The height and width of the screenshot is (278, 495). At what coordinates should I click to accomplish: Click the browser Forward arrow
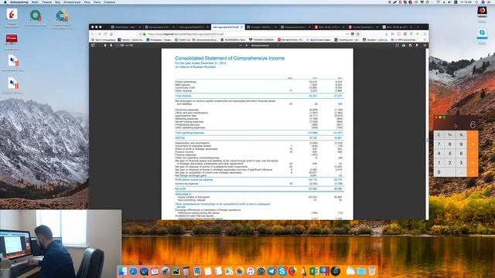click(99, 34)
